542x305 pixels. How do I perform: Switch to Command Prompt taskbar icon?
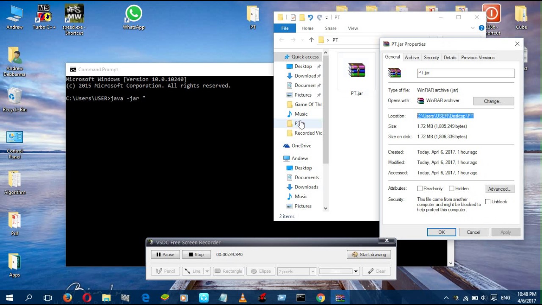[301, 298]
